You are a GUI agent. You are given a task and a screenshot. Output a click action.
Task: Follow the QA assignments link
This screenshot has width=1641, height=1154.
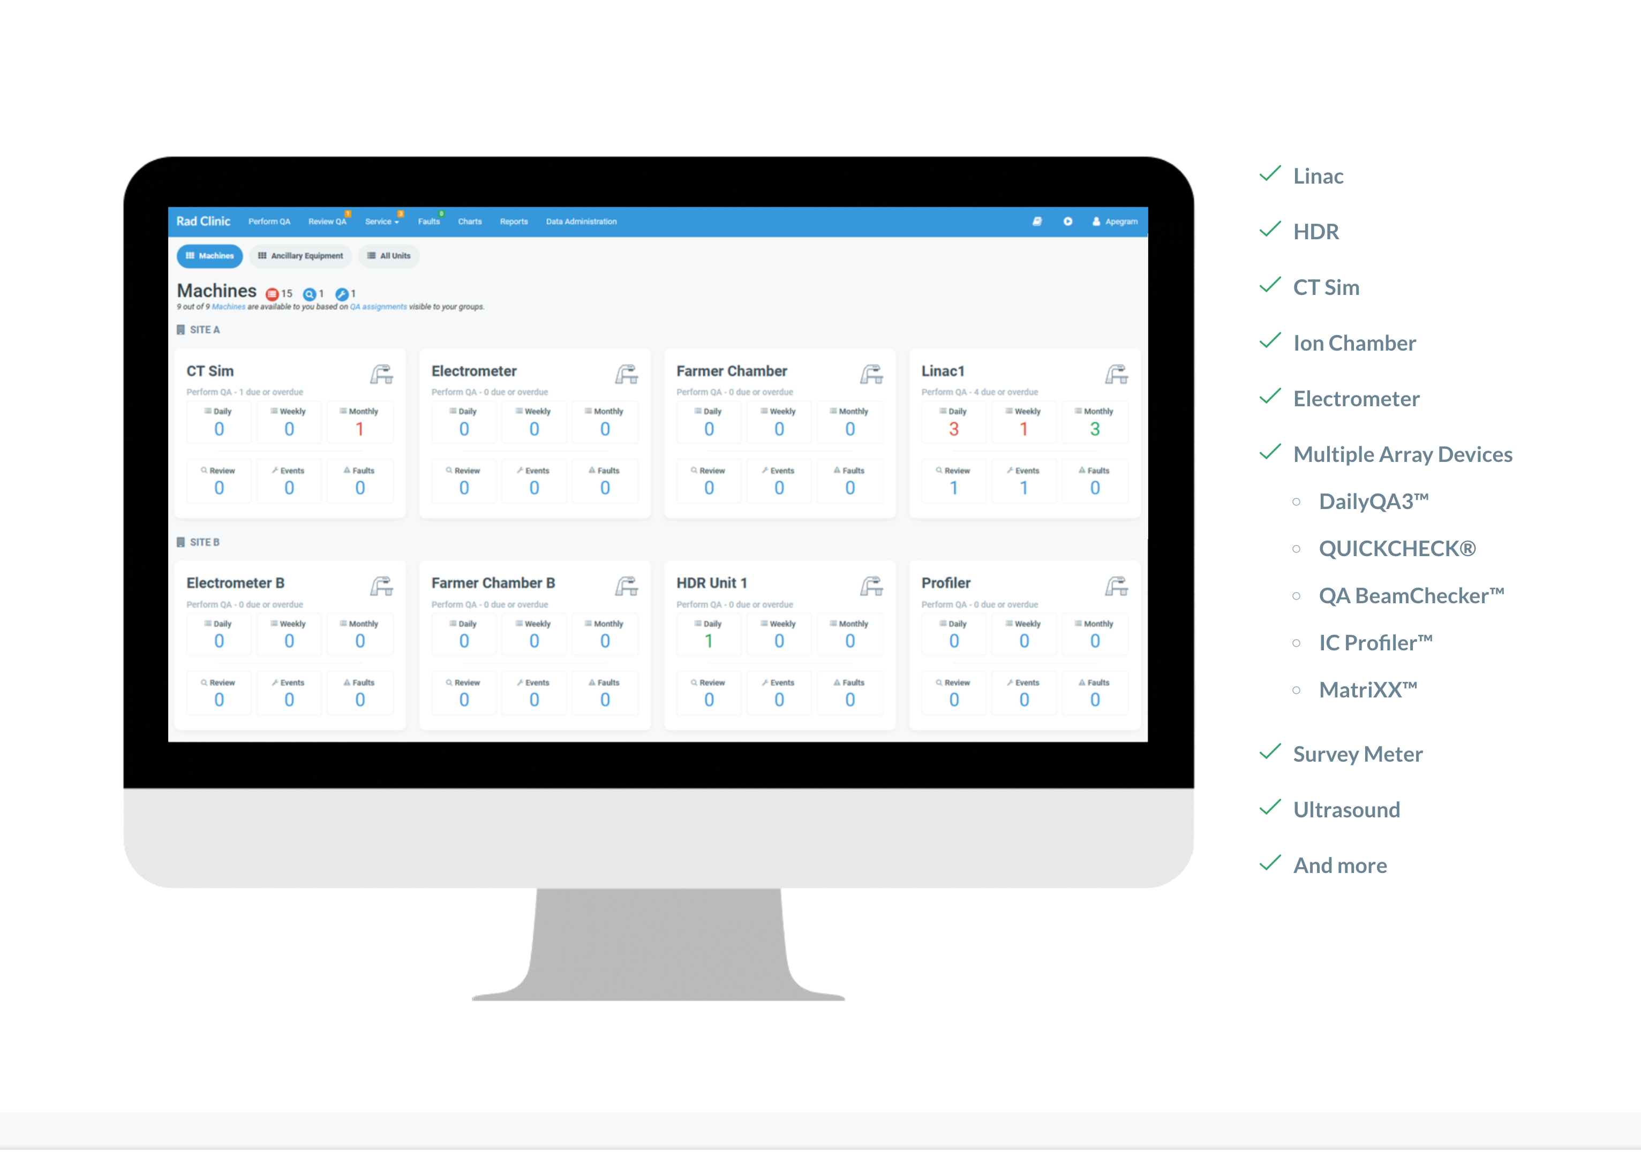378,307
